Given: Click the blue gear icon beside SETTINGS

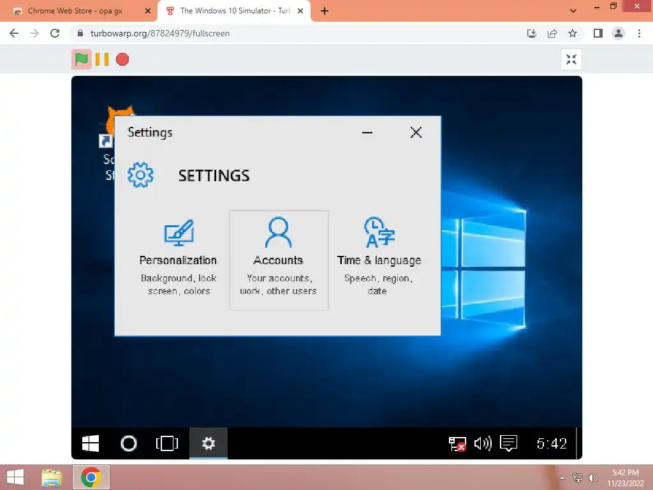Looking at the screenshot, I should point(140,175).
